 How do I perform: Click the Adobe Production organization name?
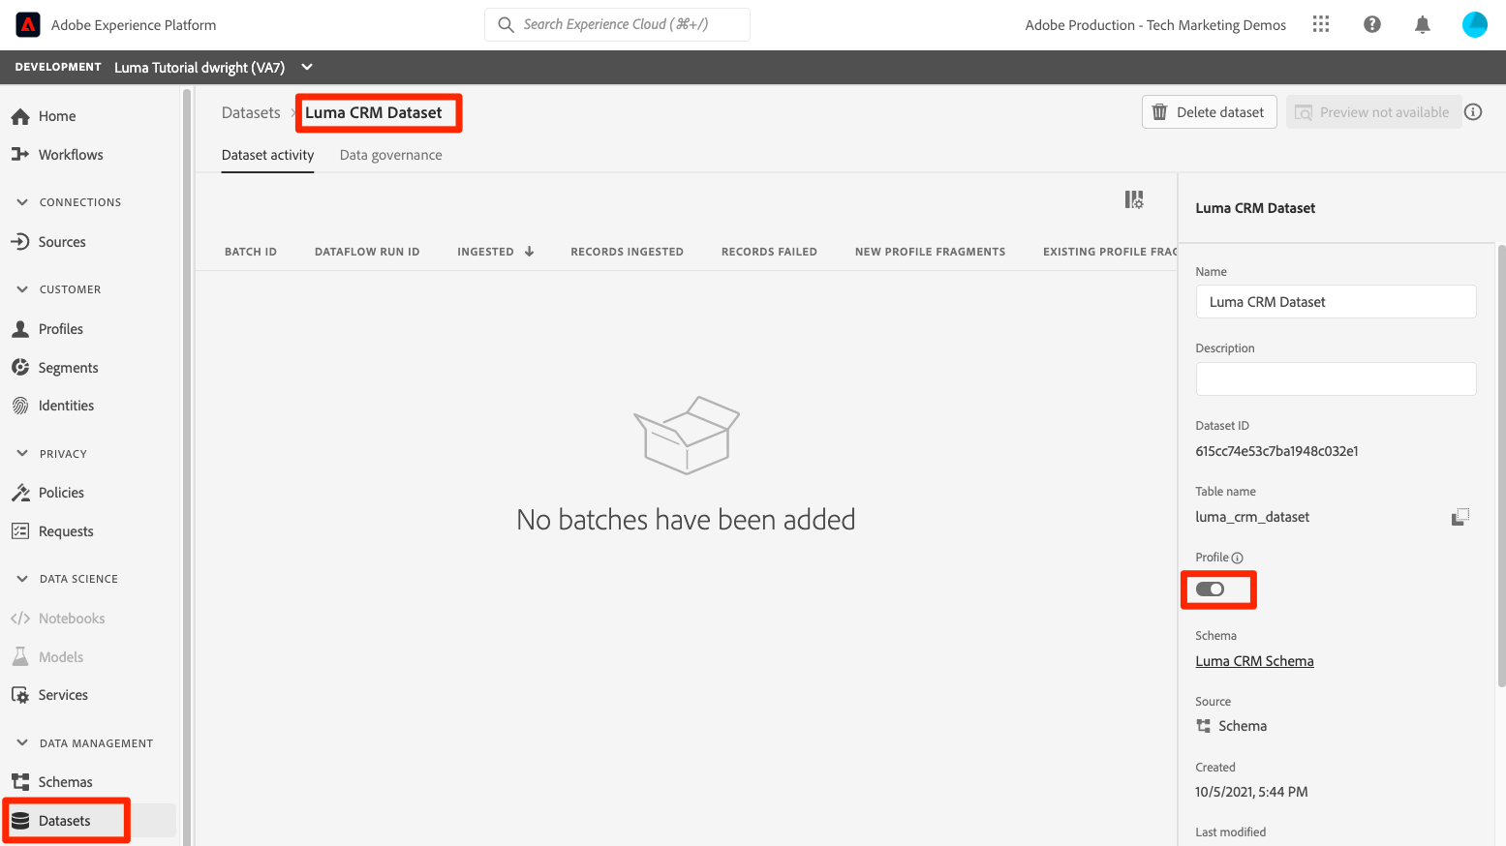coord(1155,25)
